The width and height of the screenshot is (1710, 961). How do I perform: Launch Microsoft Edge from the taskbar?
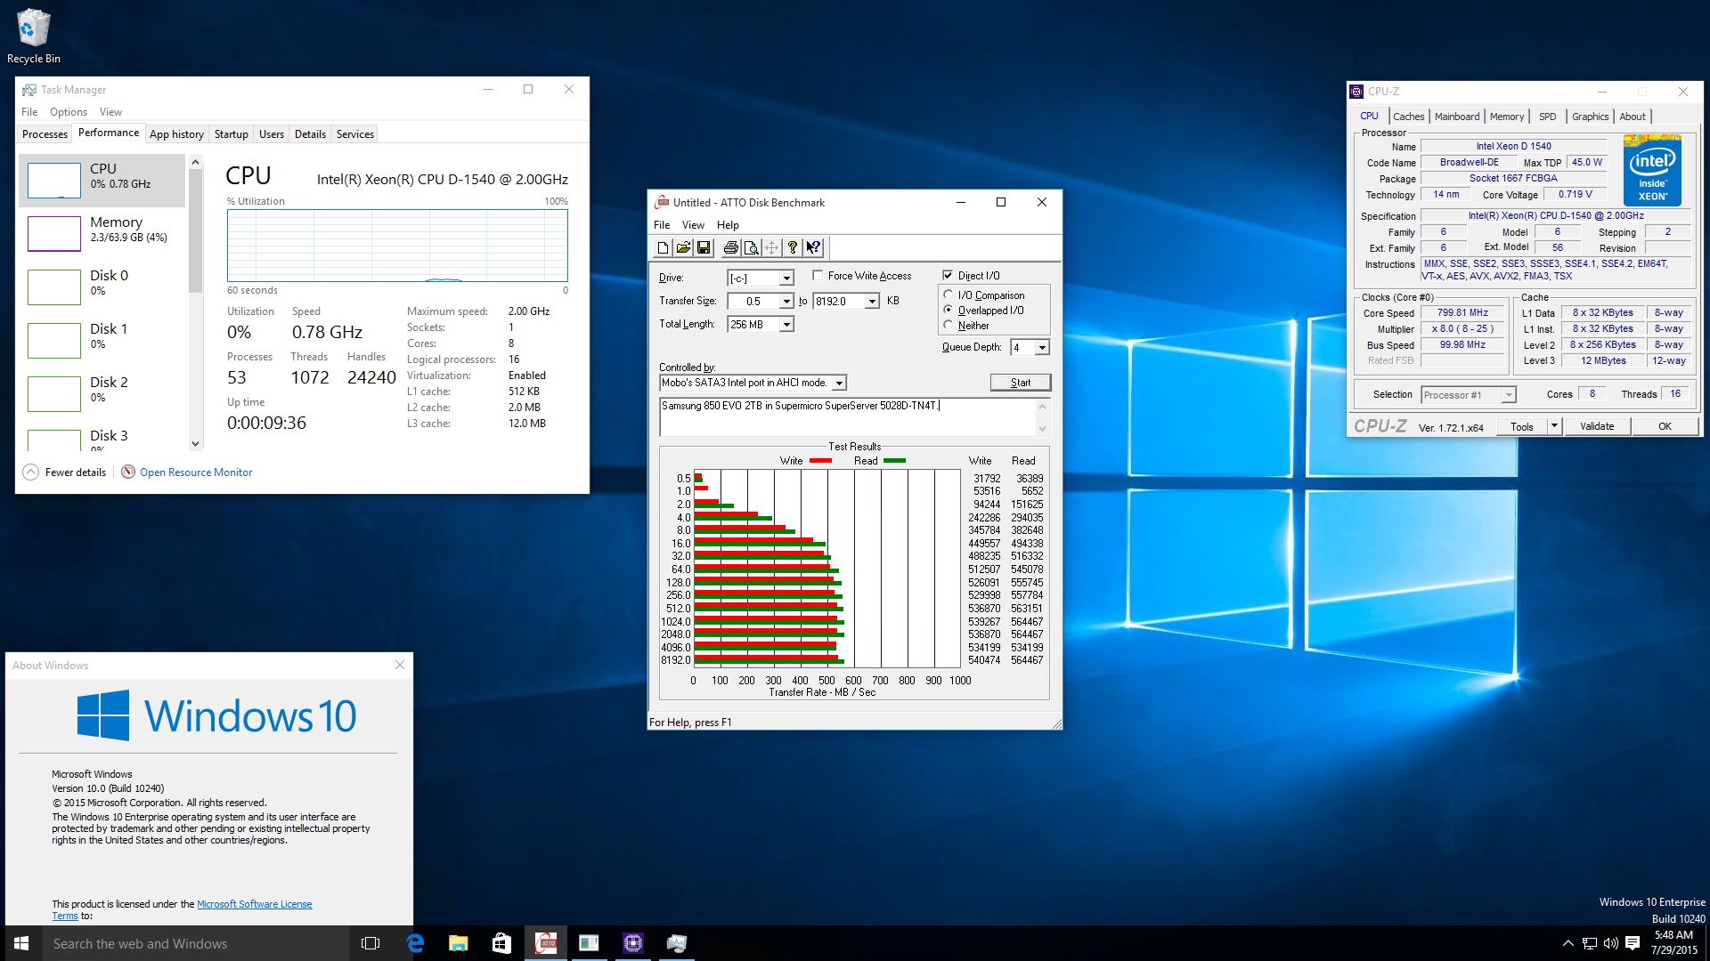pos(415,943)
